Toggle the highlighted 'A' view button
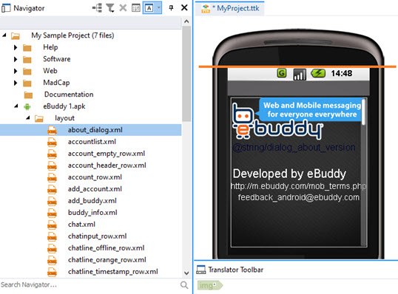398x294 pixels. [149, 8]
